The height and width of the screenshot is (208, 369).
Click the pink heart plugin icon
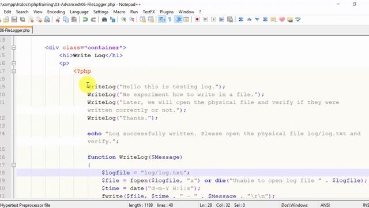pyautogui.click(x=282, y=20)
